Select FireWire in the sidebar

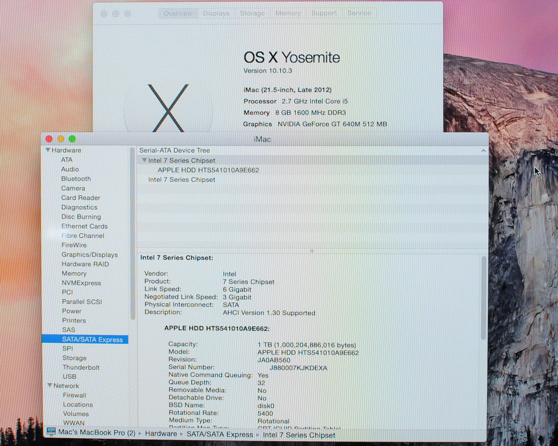(74, 245)
